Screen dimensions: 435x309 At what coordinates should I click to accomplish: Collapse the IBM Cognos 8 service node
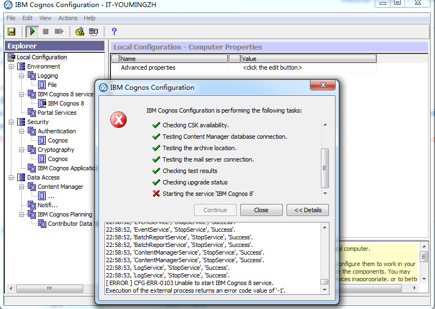tap(21, 95)
